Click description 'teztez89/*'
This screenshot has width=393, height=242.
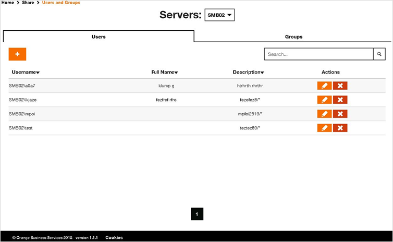(x=250, y=128)
